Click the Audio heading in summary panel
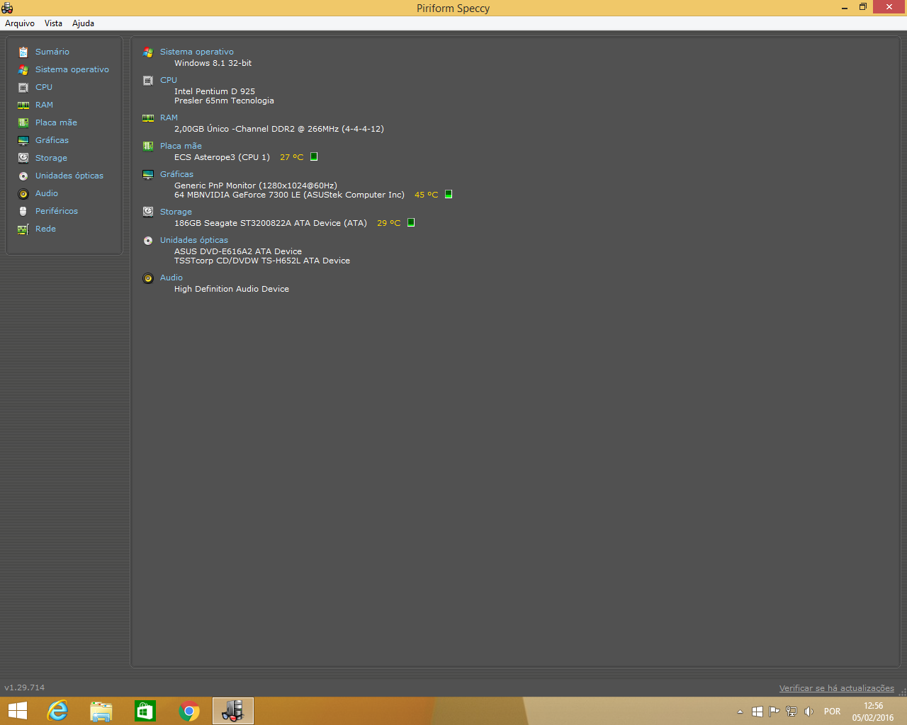907x725 pixels. click(171, 278)
